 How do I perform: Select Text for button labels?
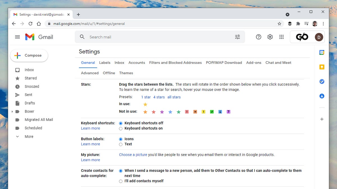click(x=121, y=144)
